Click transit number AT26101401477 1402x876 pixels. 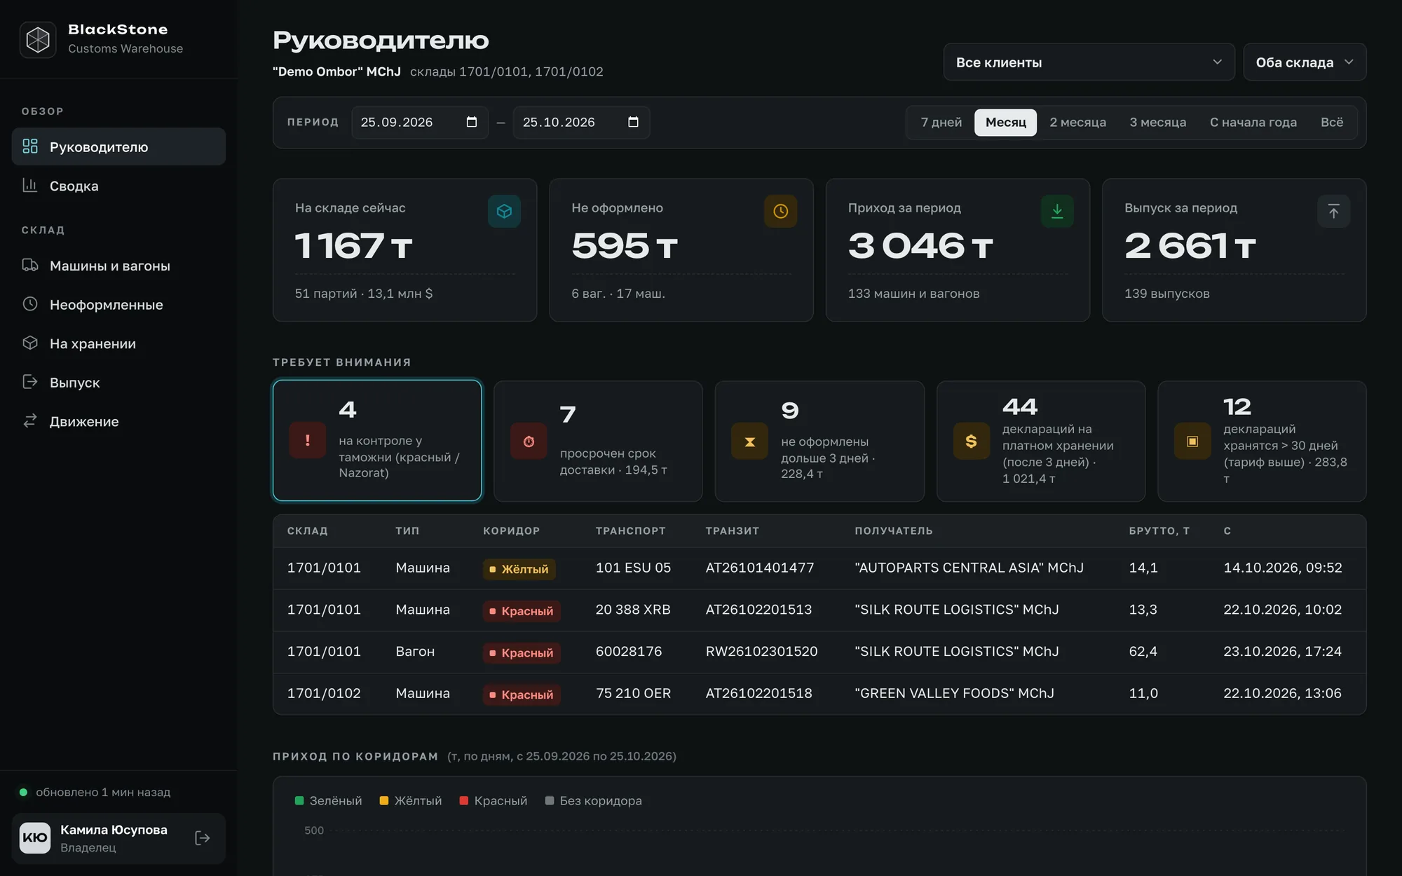coord(759,568)
